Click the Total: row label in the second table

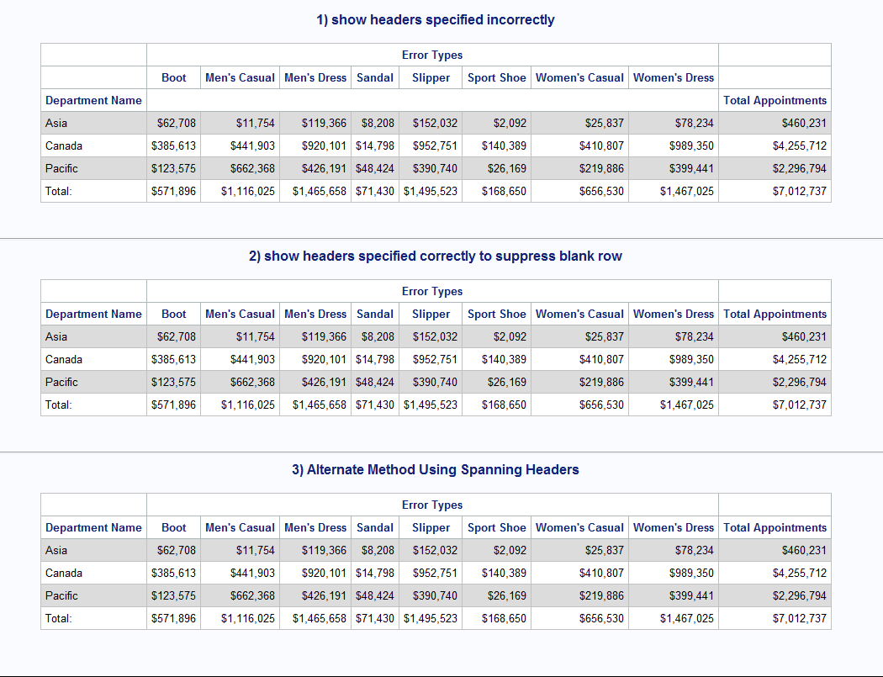pos(59,405)
